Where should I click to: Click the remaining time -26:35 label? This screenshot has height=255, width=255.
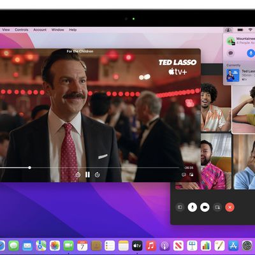pos(189,168)
